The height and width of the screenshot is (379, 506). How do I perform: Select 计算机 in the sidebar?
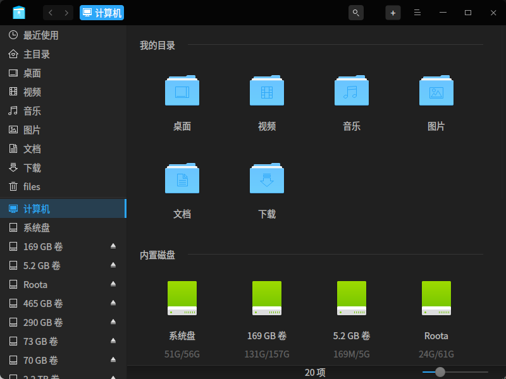63,208
